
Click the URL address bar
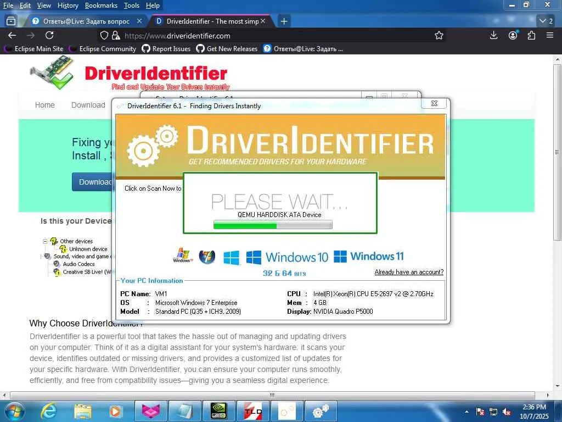(272, 36)
